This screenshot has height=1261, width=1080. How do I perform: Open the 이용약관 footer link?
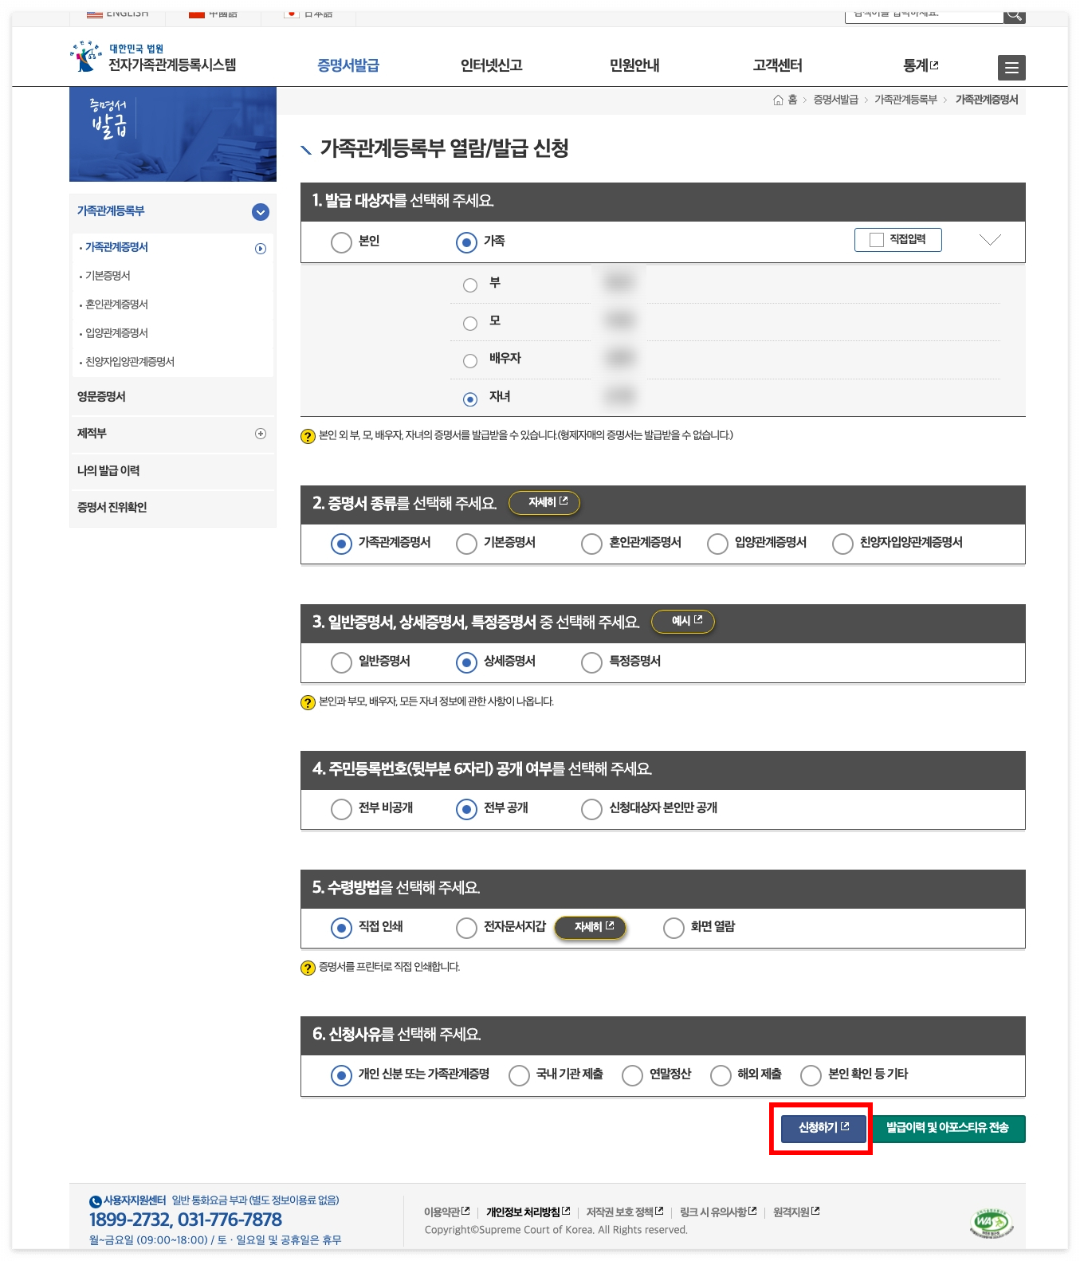446,1212
